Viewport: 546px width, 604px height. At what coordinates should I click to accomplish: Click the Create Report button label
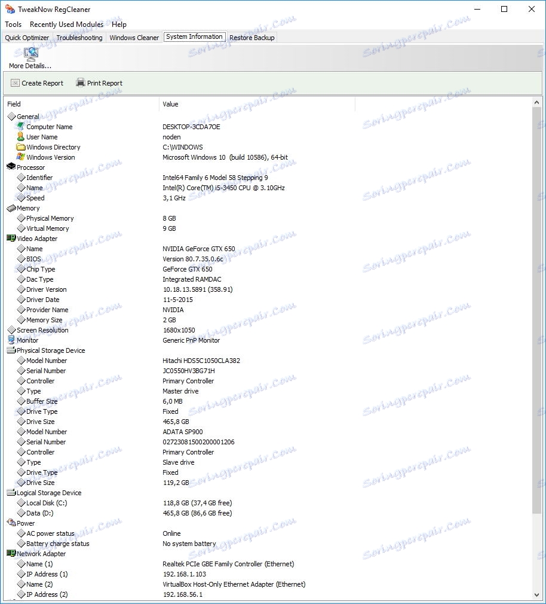click(42, 83)
